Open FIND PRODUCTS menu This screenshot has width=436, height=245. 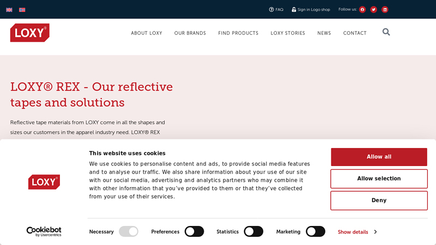[238, 33]
